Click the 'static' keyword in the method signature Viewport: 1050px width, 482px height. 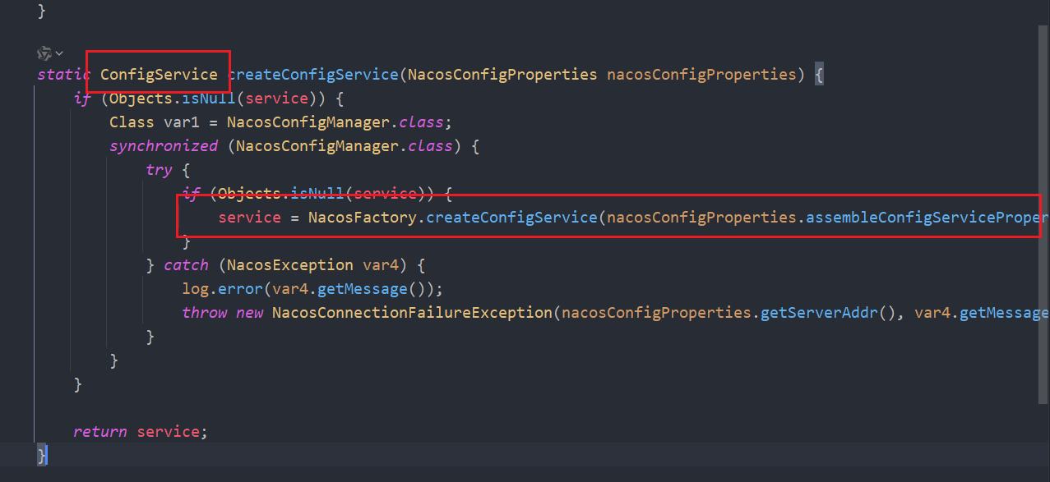point(63,75)
